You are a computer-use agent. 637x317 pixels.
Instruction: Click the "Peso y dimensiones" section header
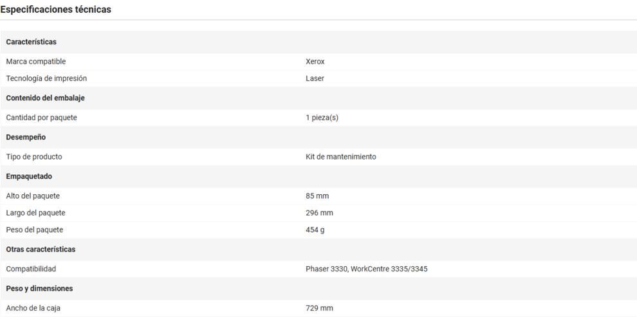(x=39, y=288)
